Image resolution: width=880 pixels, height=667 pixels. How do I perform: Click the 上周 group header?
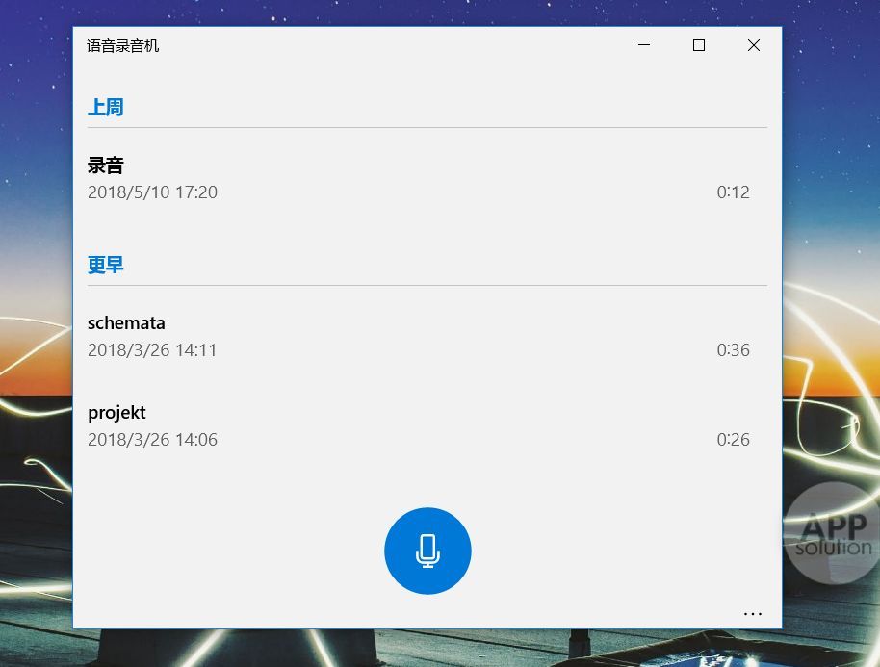tap(106, 107)
